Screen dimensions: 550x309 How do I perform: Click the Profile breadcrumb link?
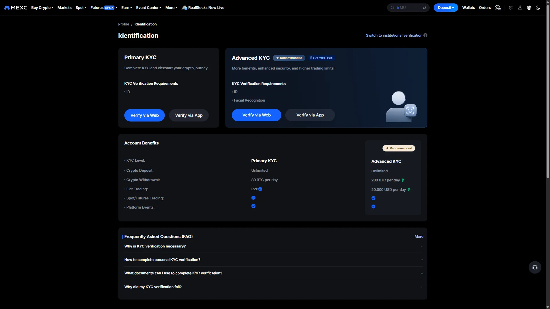(123, 24)
